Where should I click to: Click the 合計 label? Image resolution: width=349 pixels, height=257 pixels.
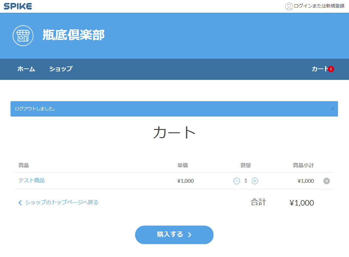[x=259, y=202]
